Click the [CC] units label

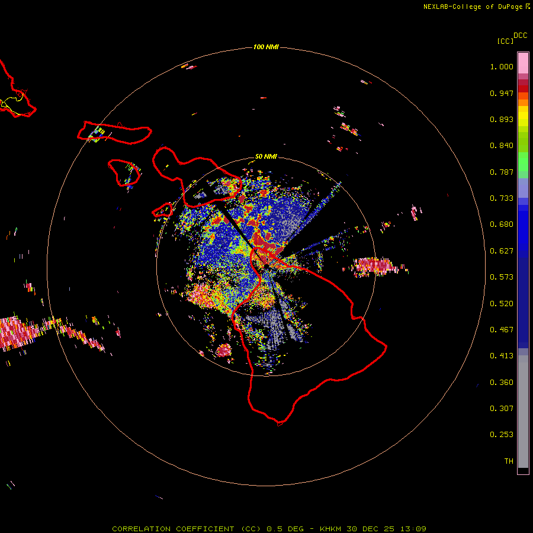(505, 41)
